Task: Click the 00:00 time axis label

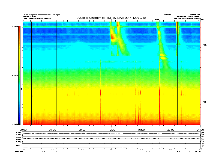Action: pos(23,130)
